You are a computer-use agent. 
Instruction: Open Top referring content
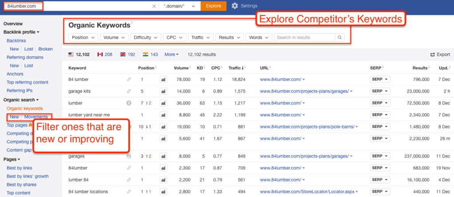pyautogui.click(x=27, y=82)
